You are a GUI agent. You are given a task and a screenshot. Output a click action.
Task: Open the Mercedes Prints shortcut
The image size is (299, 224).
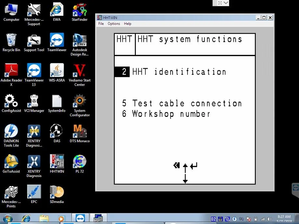[11, 197]
